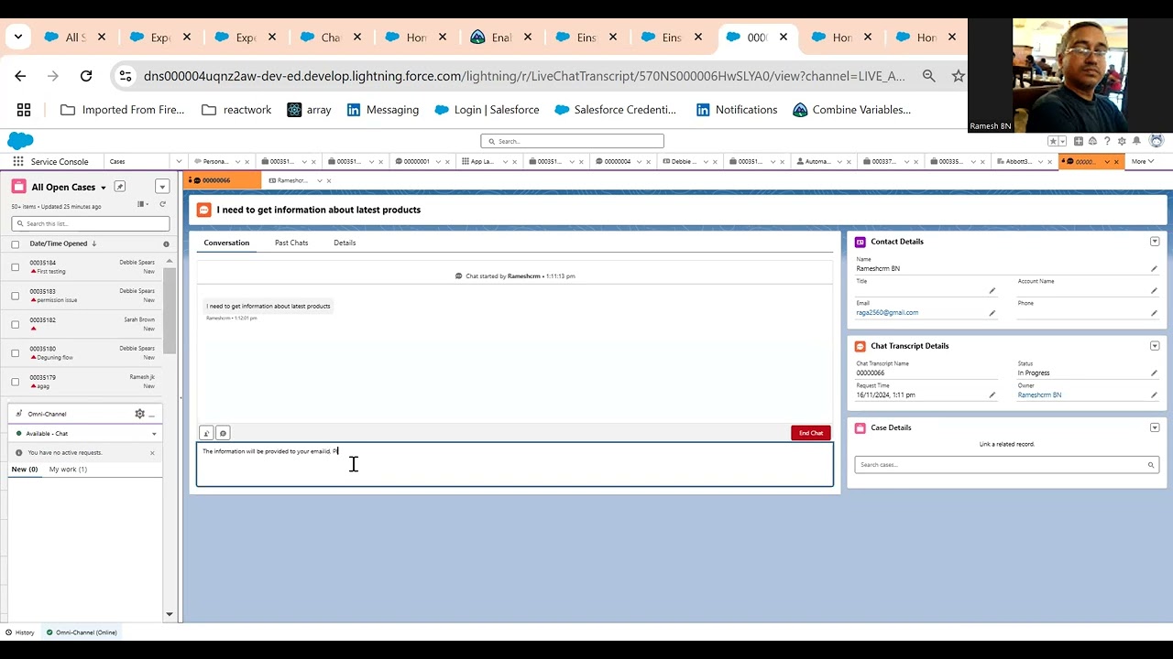
Task: Open the raga2560@gmail.com email link
Action: (887, 313)
